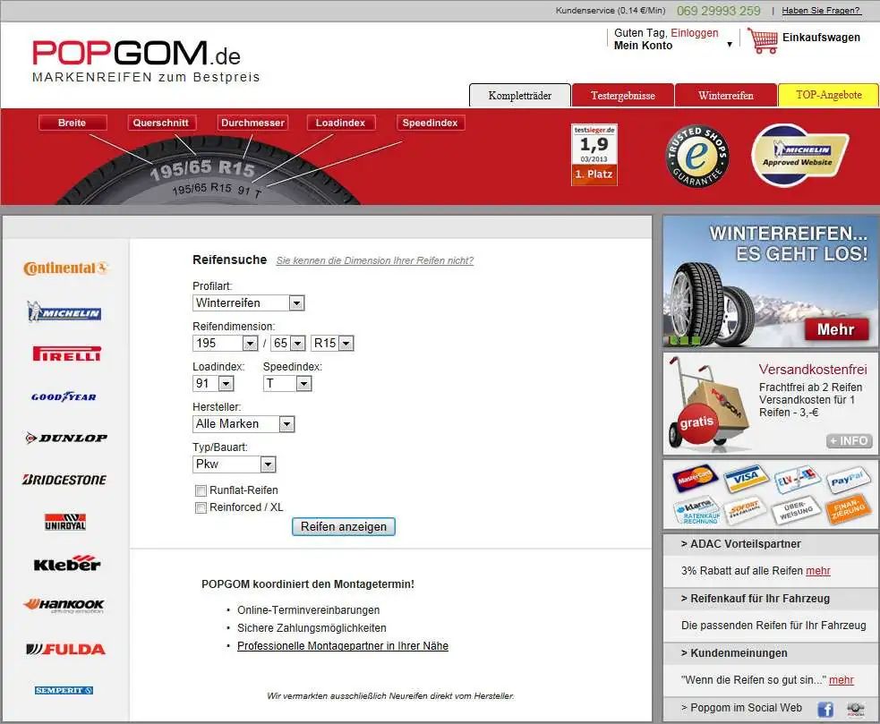880x724 pixels.
Task: Expand the Mein Konto dropdown arrow
Action: pos(730,45)
